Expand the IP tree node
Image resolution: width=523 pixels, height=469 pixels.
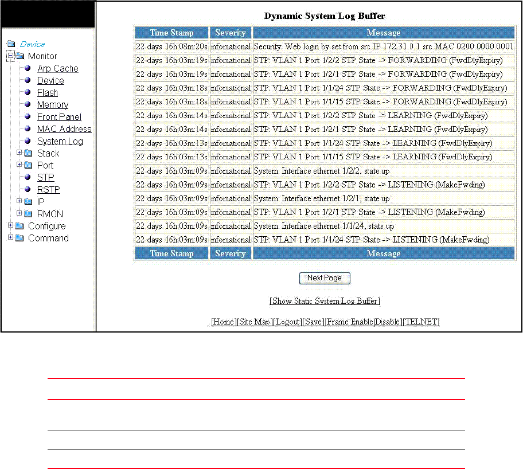tap(19, 201)
